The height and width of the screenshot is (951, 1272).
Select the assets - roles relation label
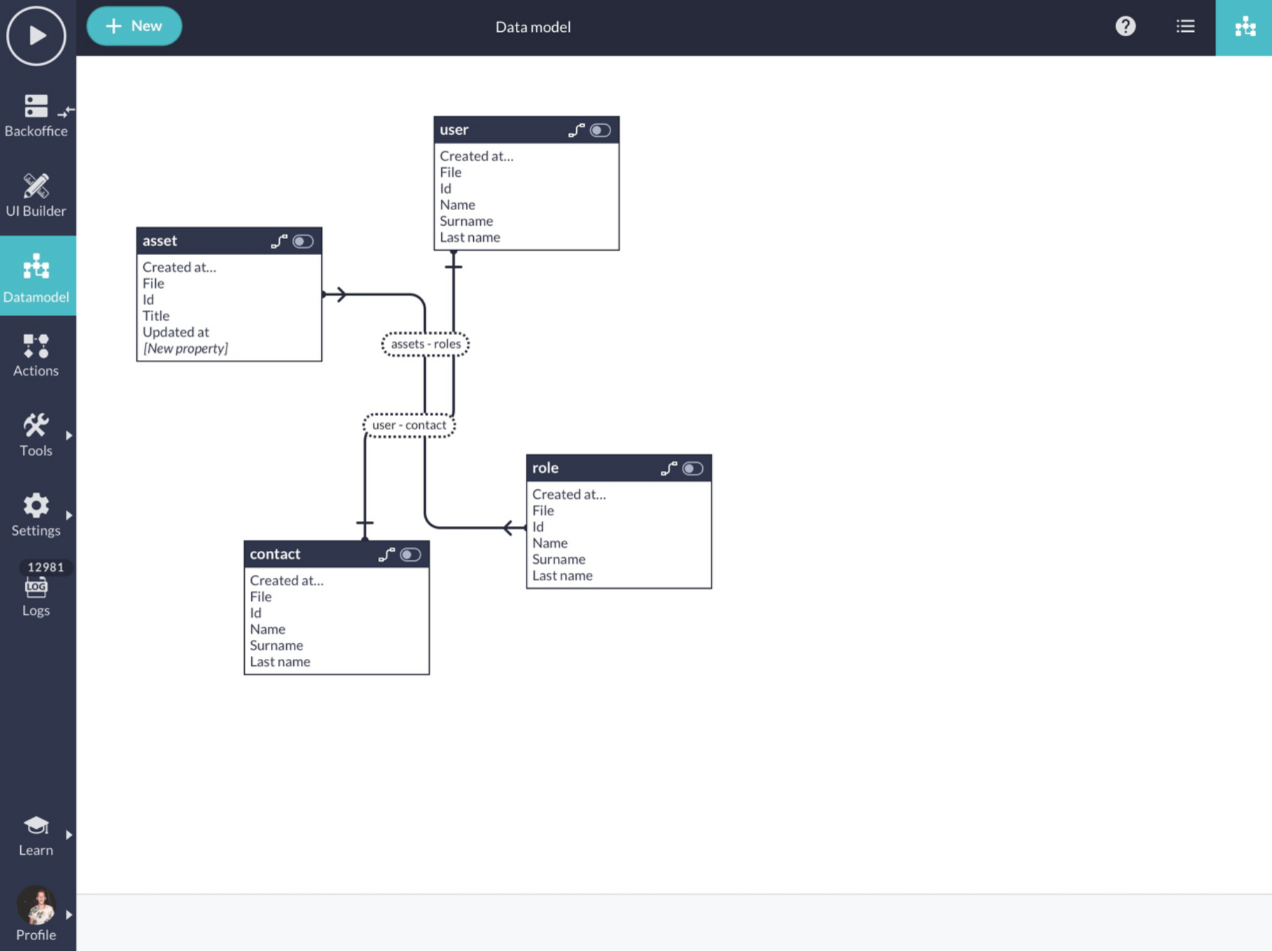[x=425, y=344]
